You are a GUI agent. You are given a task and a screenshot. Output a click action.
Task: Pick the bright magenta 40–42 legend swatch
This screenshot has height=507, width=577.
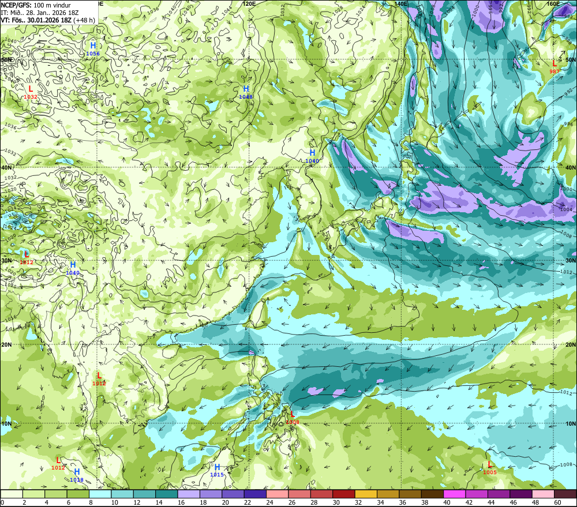click(455, 494)
